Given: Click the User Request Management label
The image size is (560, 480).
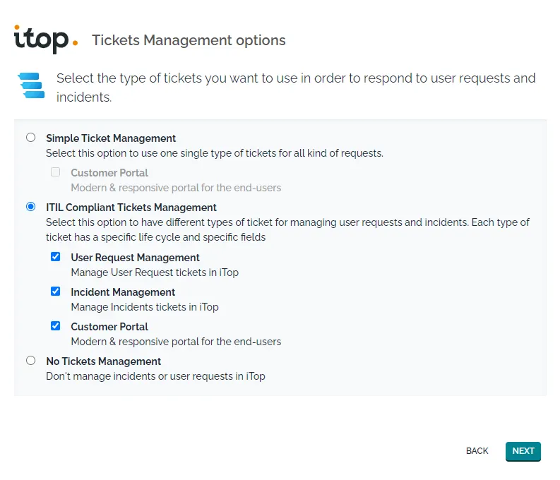Looking at the screenshot, I should (135, 258).
